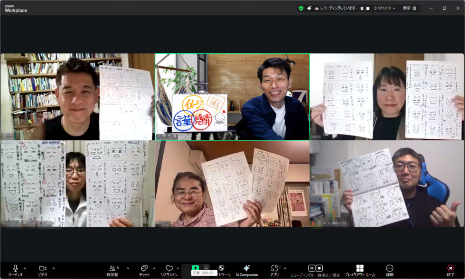Click the AI Companion sparkle in top bar

(309, 8)
